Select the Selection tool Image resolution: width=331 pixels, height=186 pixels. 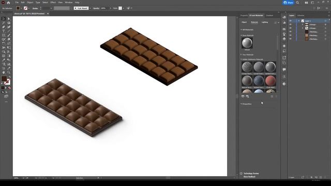pyautogui.click(x=4, y=19)
